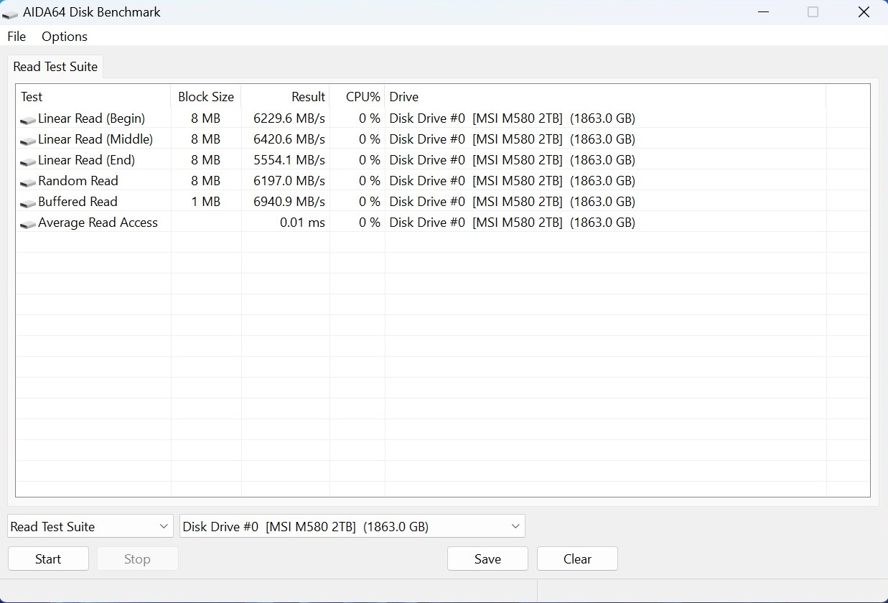
Task: Click the Start button
Action: pos(48,558)
